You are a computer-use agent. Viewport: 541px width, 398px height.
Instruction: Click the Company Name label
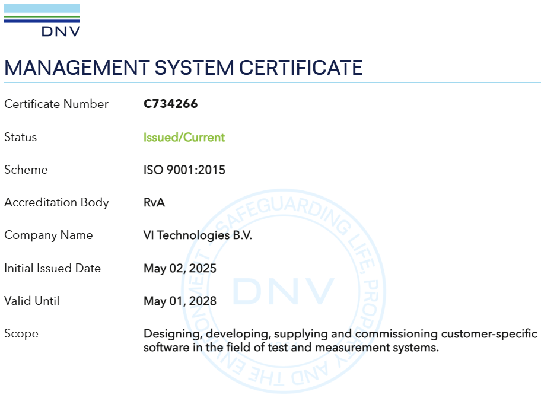pyautogui.click(x=48, y=235)
